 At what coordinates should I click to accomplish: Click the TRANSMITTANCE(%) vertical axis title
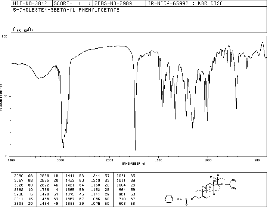click(1, 97)
